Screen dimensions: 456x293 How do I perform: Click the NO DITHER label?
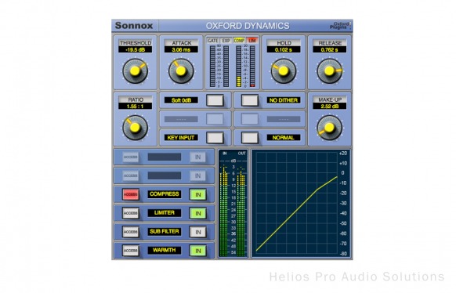[x=284, y=100]
